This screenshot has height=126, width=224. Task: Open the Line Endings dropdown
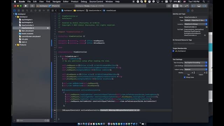[x=196, y=66]
